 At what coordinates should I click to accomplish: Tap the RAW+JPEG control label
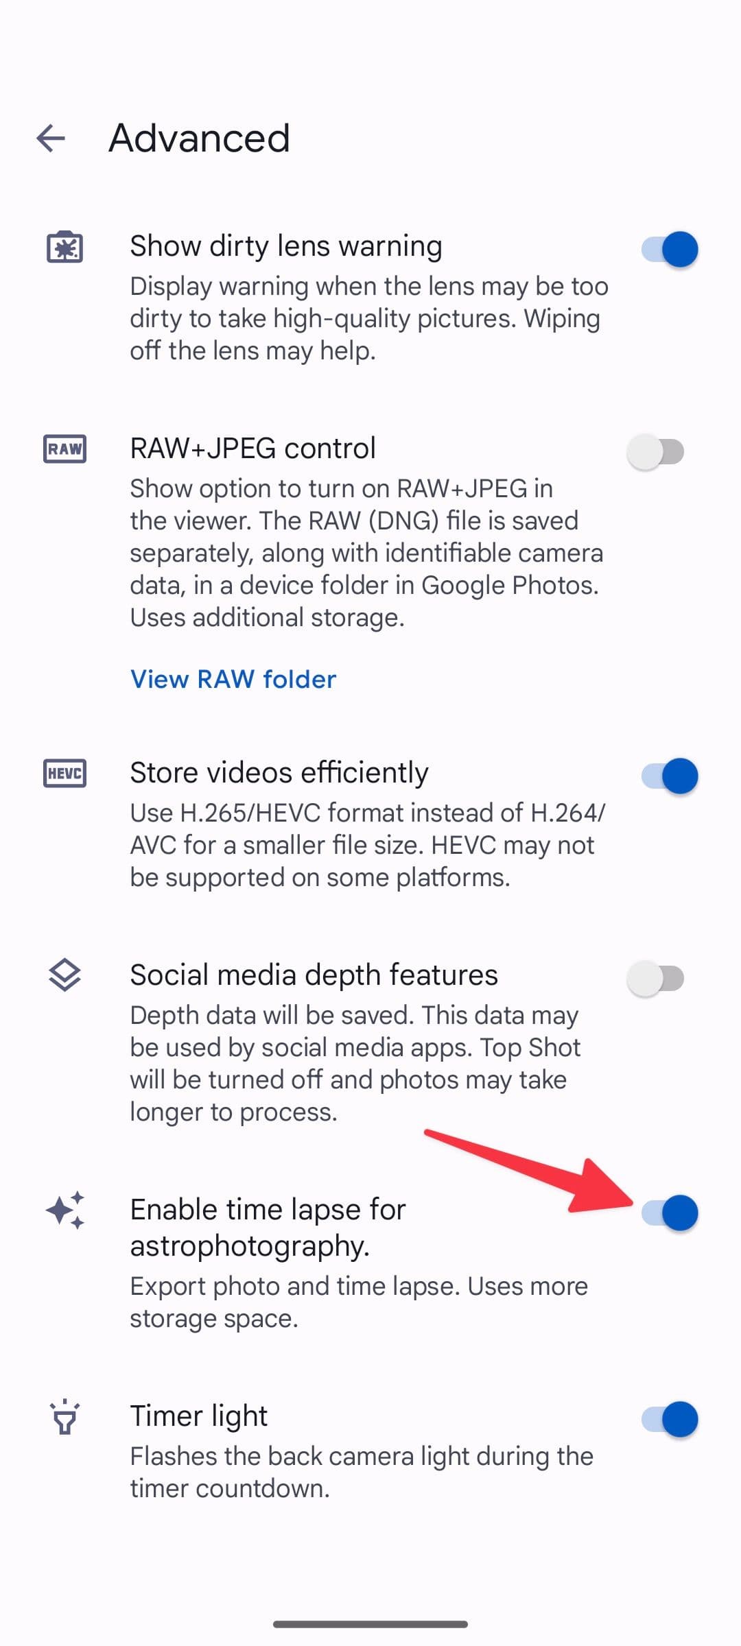[x=252, y=449]
